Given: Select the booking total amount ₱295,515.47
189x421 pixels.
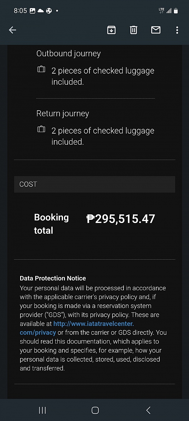Looking at the screenshot, I should 121,219.
